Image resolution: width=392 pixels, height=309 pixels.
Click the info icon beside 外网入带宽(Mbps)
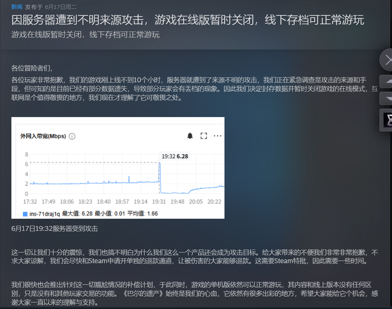tap(72, 136)
